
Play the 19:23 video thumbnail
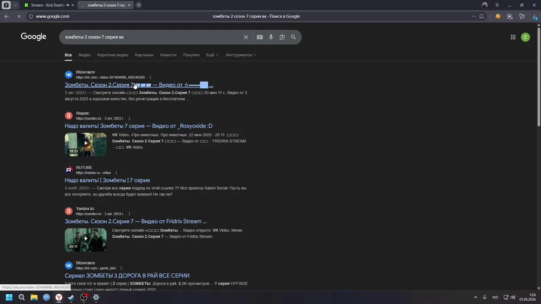(86, 144)
